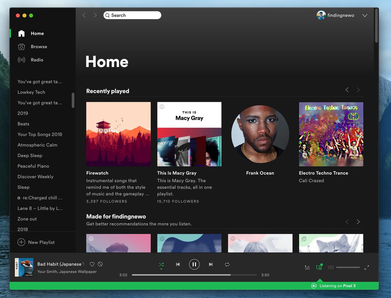Show previous Recently played items

(347, 90)
